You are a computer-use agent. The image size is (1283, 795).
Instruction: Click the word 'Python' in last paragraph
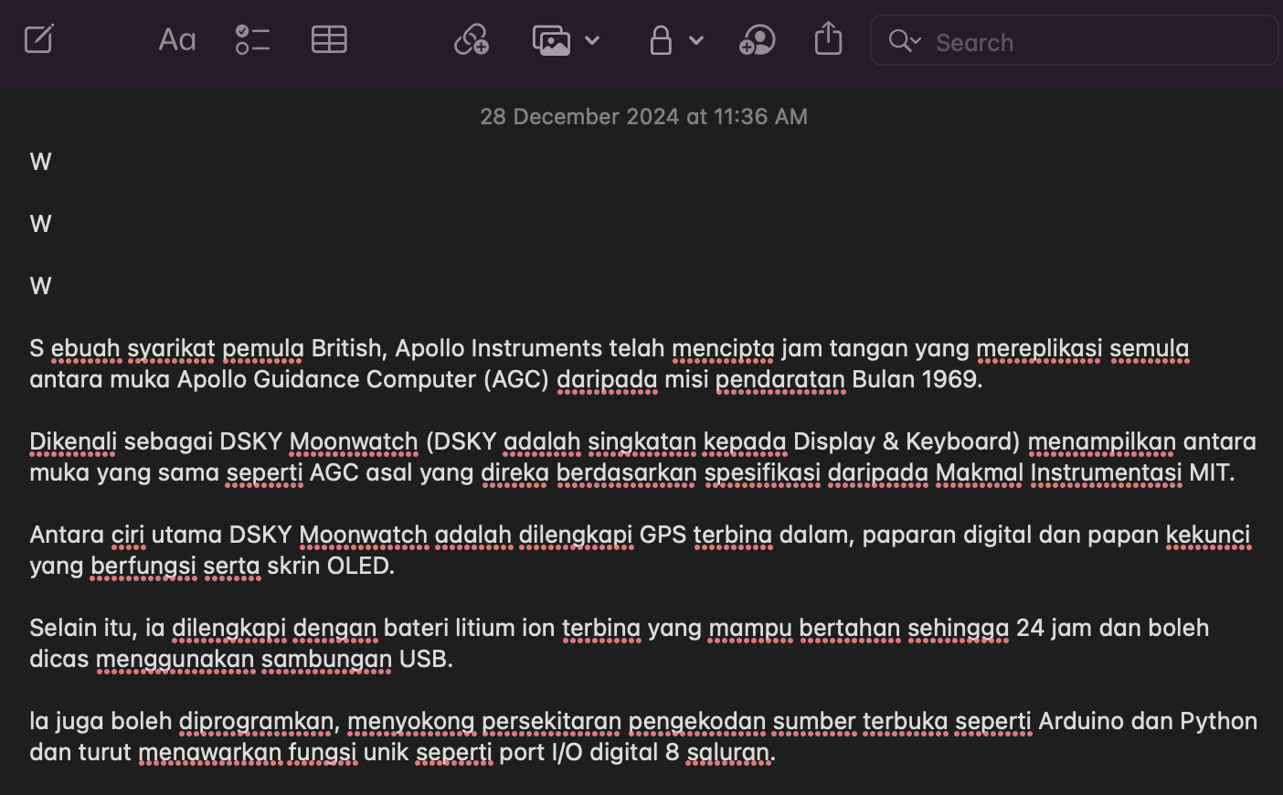[1219, 721]
